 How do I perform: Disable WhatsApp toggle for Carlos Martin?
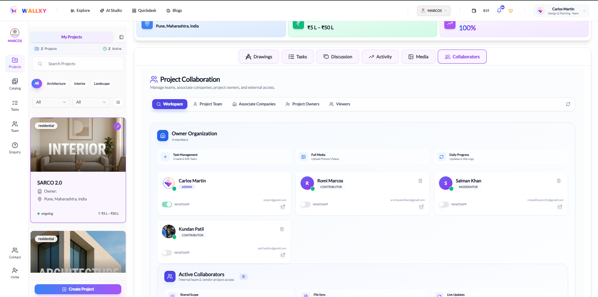tap(167, 204)
